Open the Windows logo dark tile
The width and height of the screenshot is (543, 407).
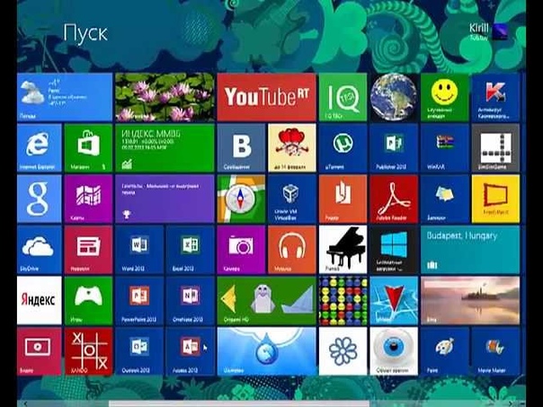tap(394, 250)
